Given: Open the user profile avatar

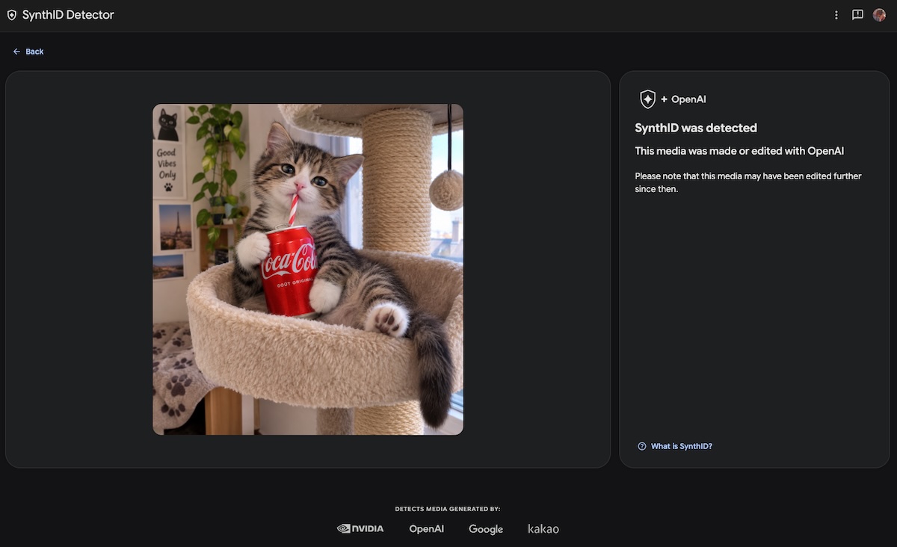Looking at the screenshot, I should point(879,15).
